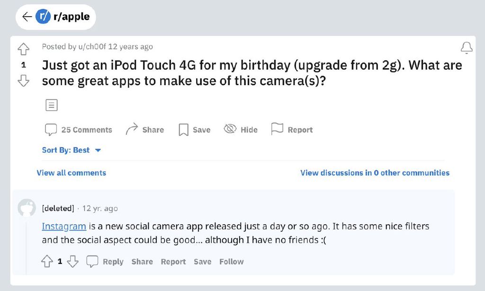
Task: Open the Sort By: Best dropdown
Action: pos(72,150)
